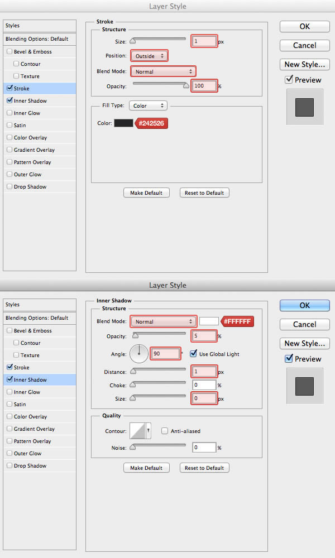Click Make Default in Stroke dialog

coord(146,193)
